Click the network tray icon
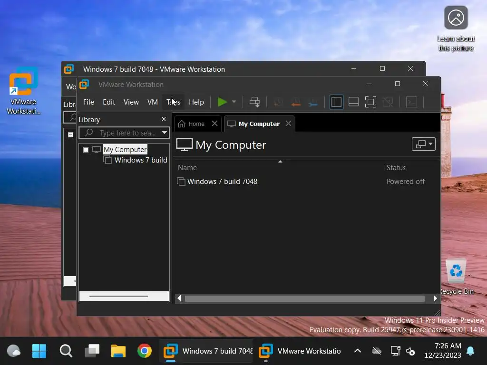The image size is (487, 365). pyautogui.click(x=395, y=351)
